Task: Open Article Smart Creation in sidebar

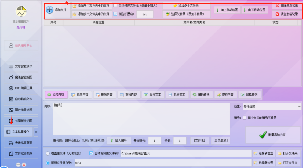Action: coord(21,66)
